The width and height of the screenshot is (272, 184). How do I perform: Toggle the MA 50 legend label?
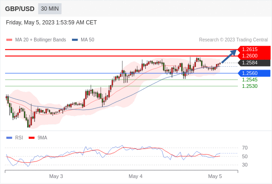[88, 40]
